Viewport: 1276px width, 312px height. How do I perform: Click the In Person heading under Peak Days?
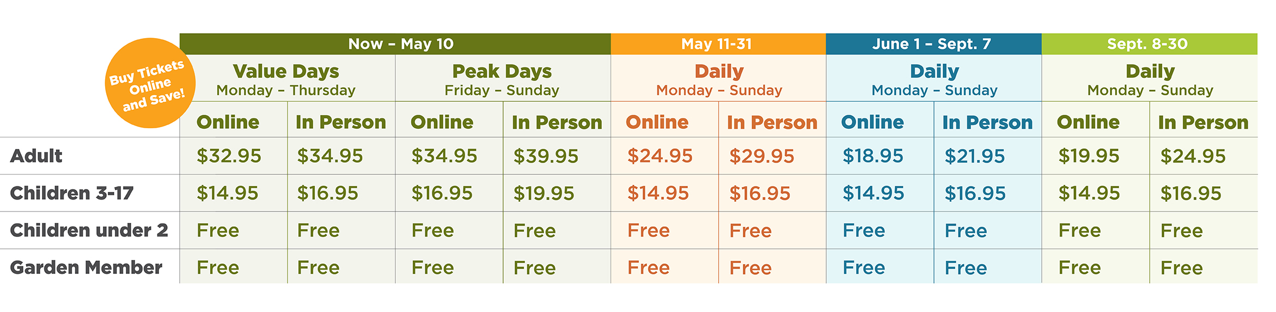pyautogui.click(x=557, y=123)
